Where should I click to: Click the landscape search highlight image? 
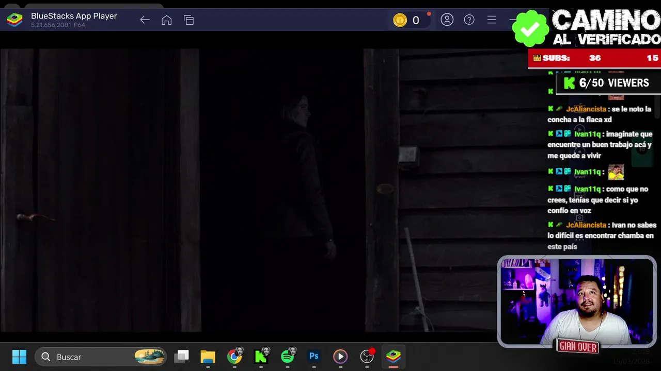click(149, 357)
